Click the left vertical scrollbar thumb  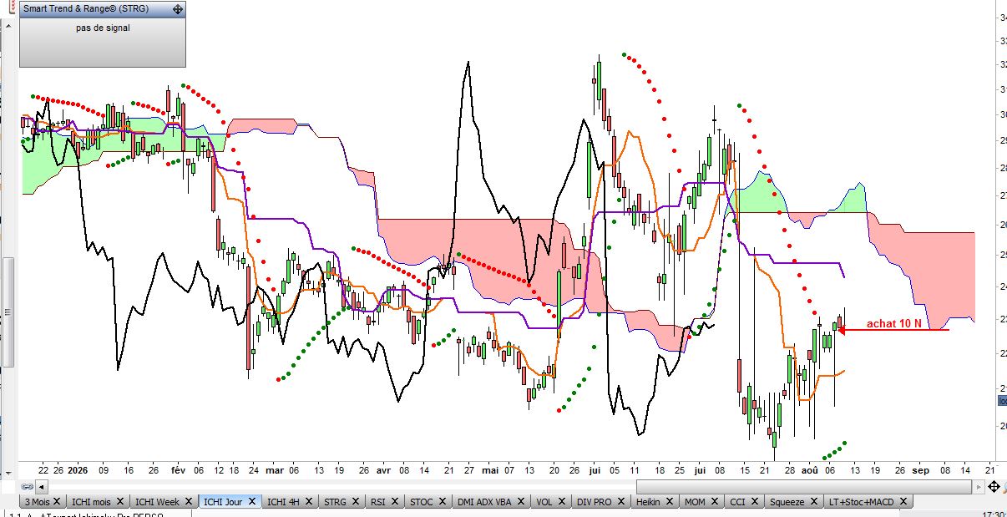(8, 312)
